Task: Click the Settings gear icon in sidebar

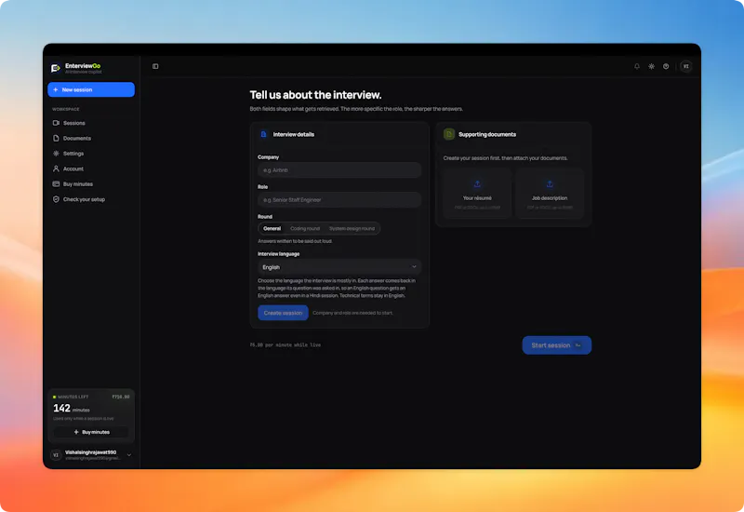Action: 56,154
